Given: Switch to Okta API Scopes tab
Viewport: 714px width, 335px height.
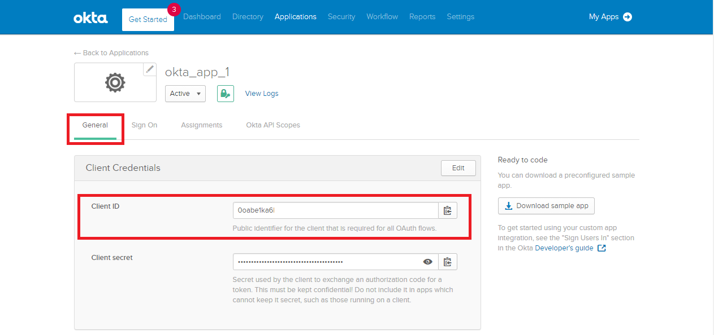Looking at the screenshot, I should (273, 125).
